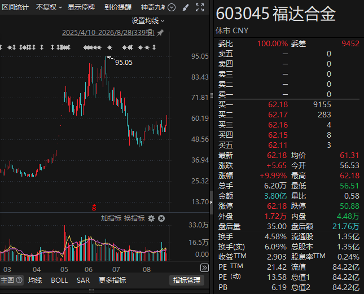Pin the date range with pushpin icon
This screenshot has width=364, height=294.
click(x=160, y=33)
